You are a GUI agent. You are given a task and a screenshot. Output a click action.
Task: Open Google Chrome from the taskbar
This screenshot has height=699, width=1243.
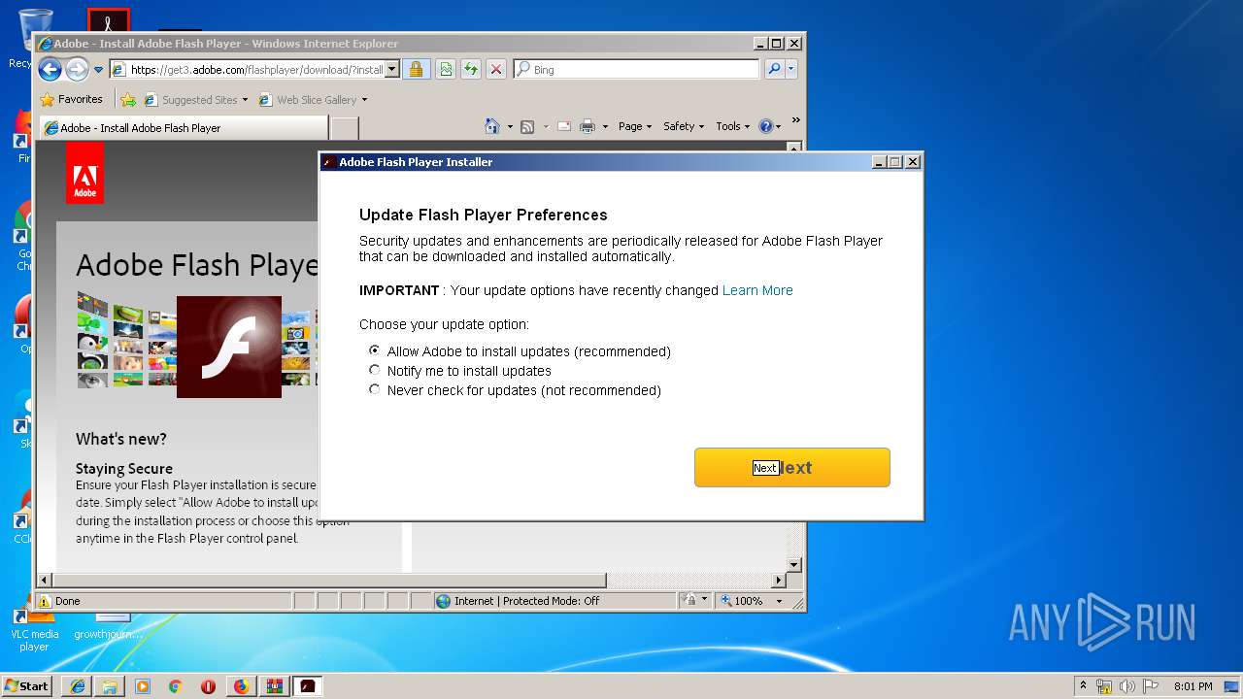(176, 686)
